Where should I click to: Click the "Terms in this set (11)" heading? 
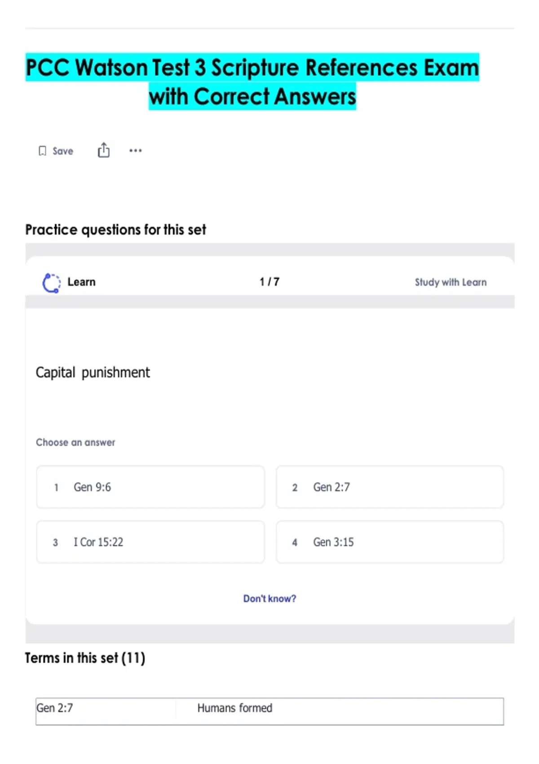[x=85, y=658]
